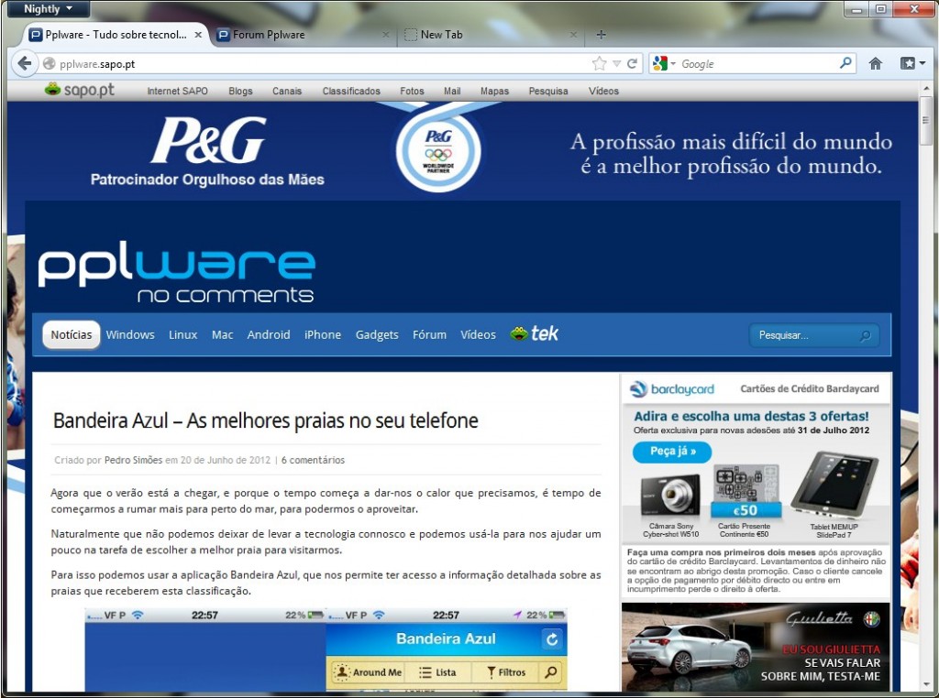The image size is (939, 698).
Task: Bookmark this page with the star icon
Action: coord(599,63)
